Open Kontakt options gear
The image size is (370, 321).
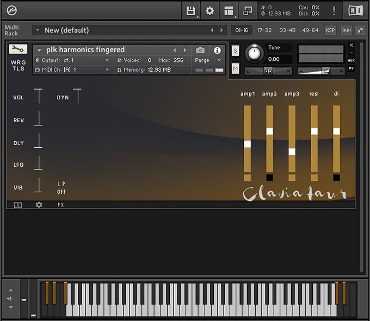pyautogui.click(x=209, y=11)
